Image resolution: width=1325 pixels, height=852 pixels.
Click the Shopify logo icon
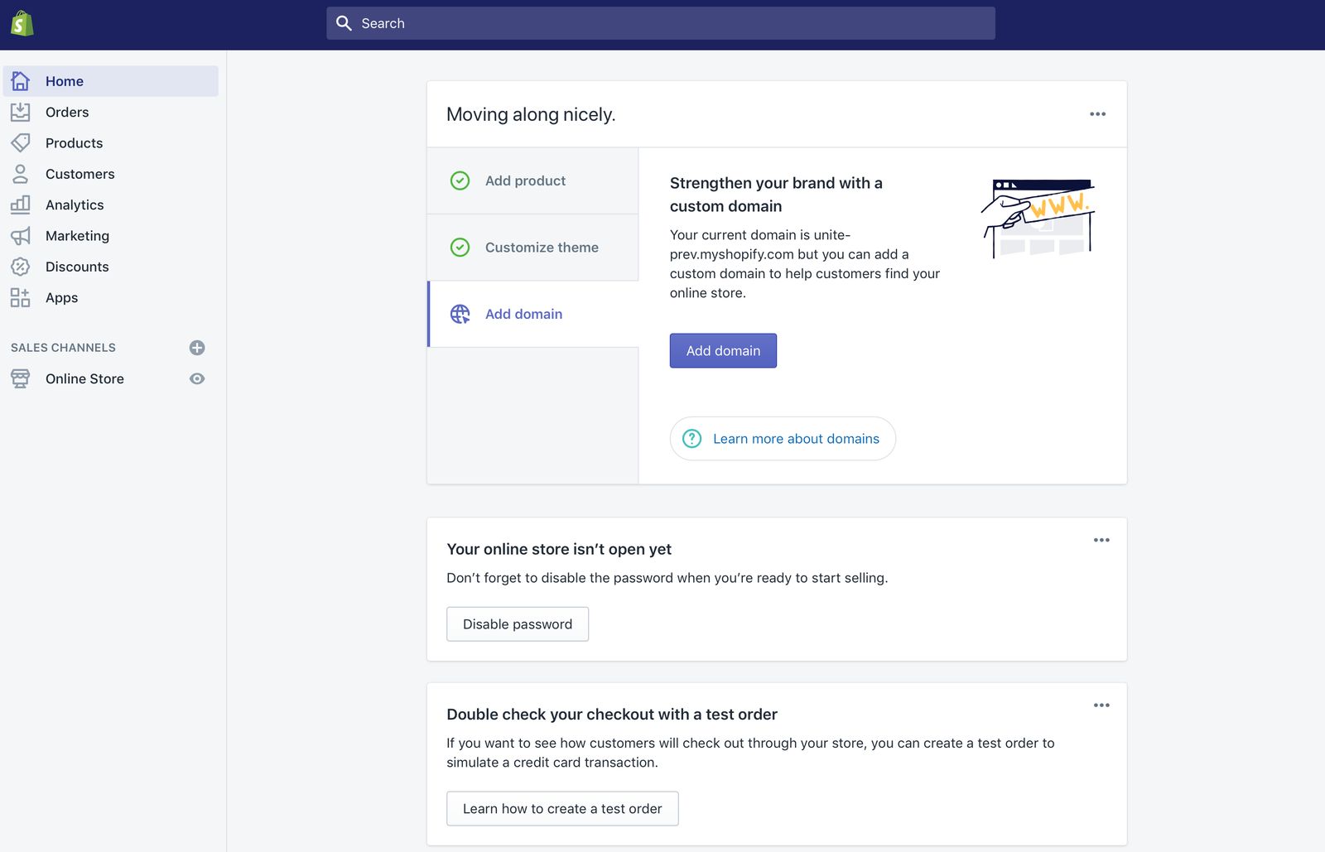coord(22,23)
